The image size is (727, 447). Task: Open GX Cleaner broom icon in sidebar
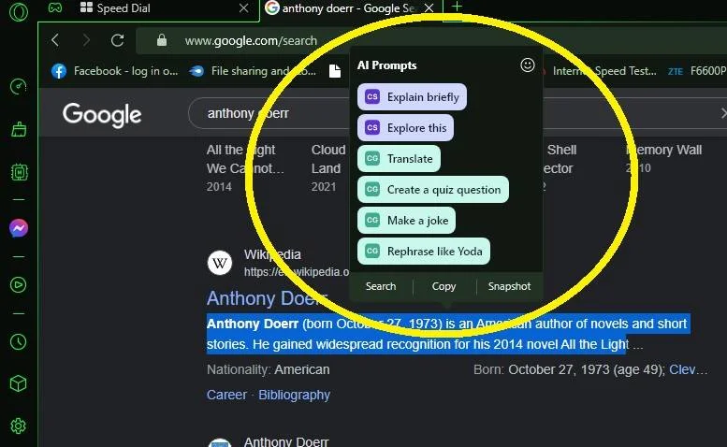[19, 129]
